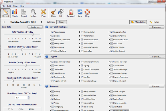The height and width of the screenshot is (111, 166).
Task: Click Custom button for Stay Well Strategies
Action: 157,27
